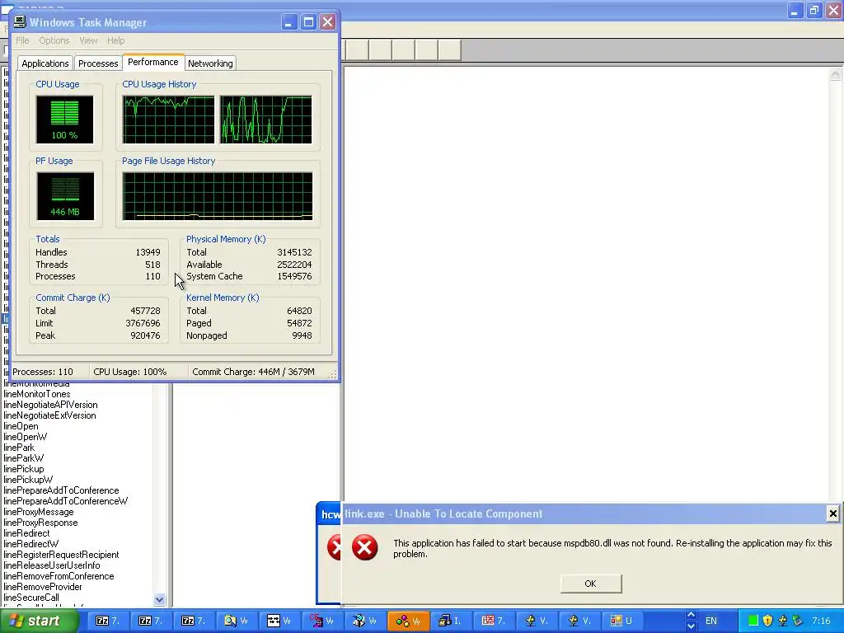Select lineSecureCall in the list
The width and height of the screenshot is (844, 633).
point(31,598)
